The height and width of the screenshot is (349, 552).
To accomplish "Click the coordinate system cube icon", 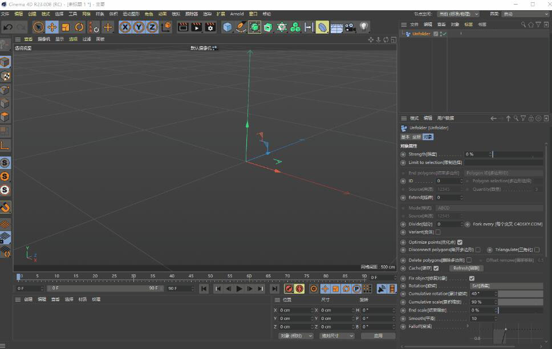I will point(166,27).
